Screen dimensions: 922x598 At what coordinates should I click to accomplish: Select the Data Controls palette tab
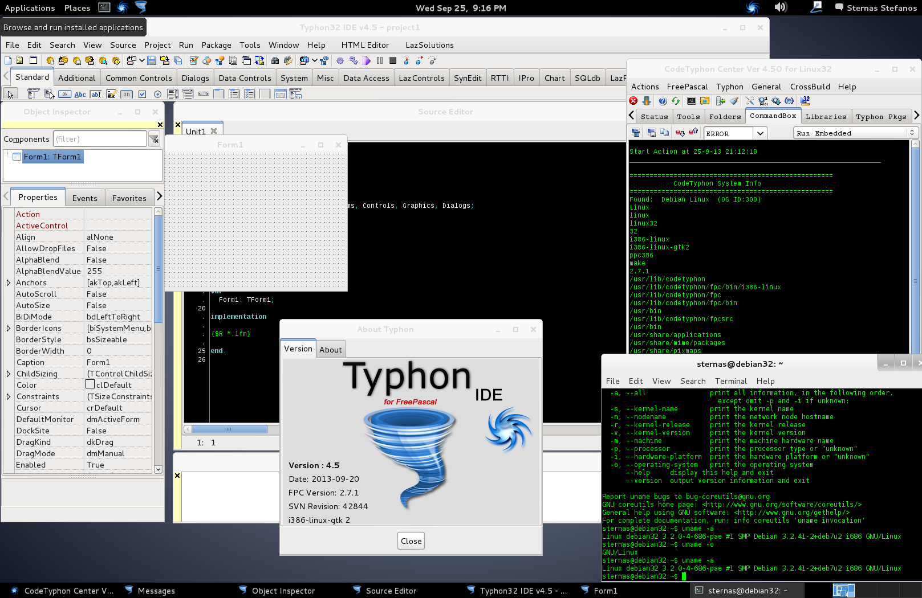(x=245, y=78)
